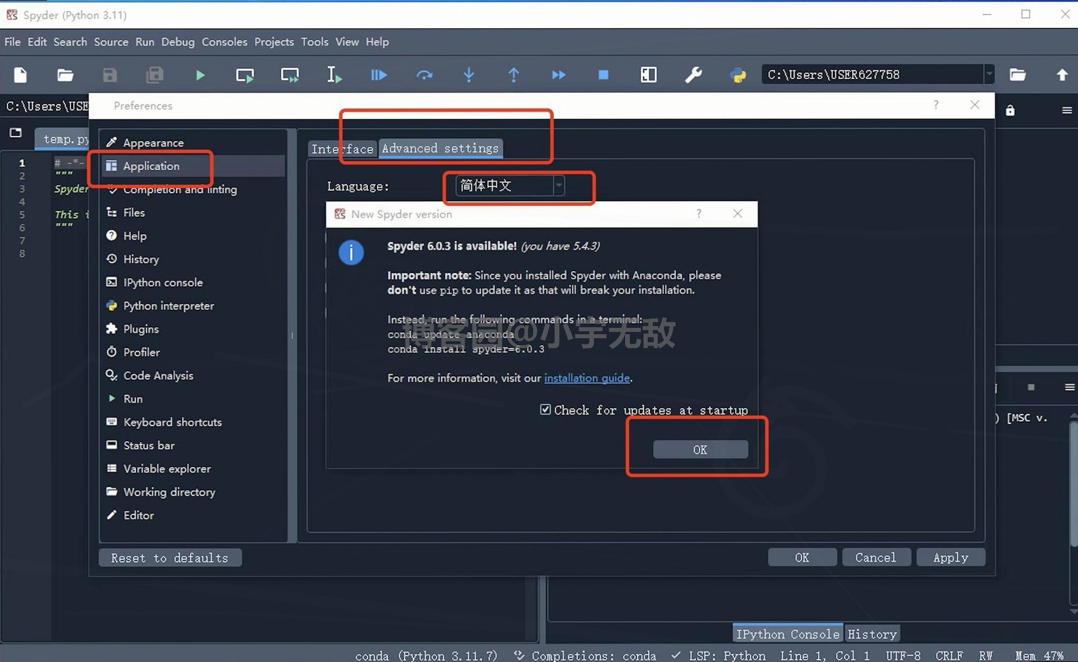Select Application in preferences list
This screenshot has width=1078, height=662.
point(193,166)
